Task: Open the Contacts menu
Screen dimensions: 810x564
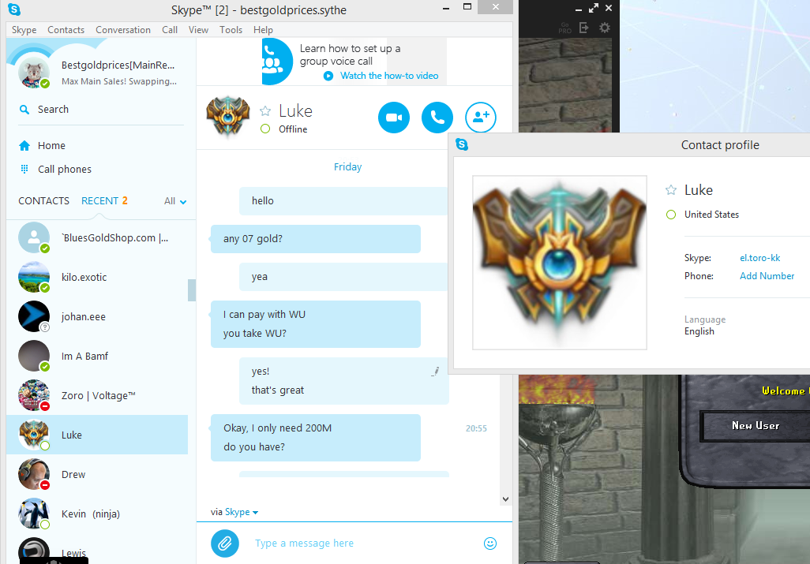Action: pos(66,30)
